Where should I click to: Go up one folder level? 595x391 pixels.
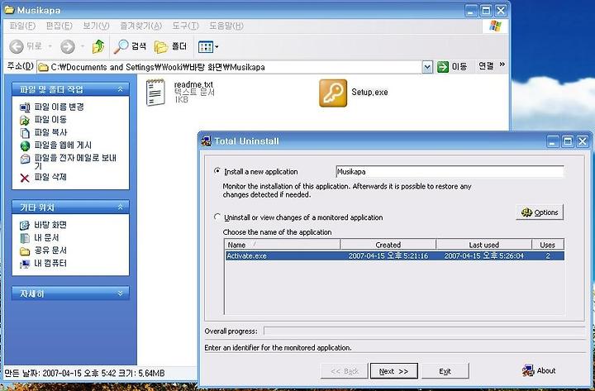click(98, 46)
